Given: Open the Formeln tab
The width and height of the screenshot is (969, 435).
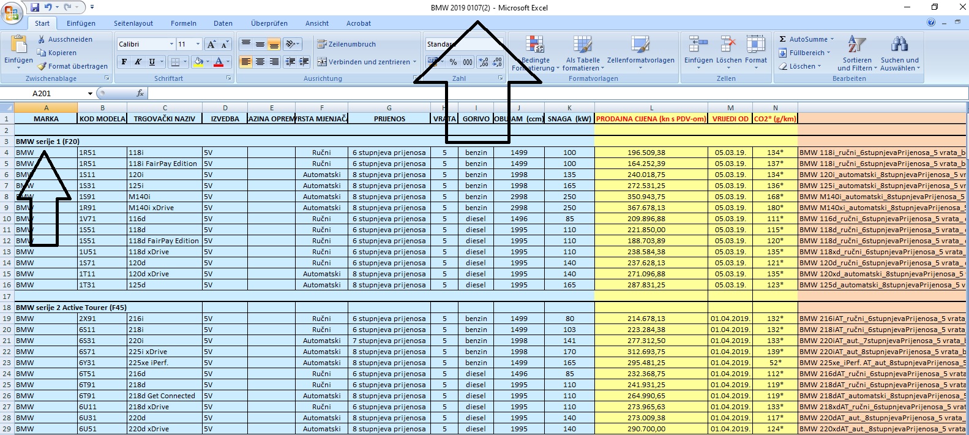Looking at the screenshot, I should click(x=184, y=23).
